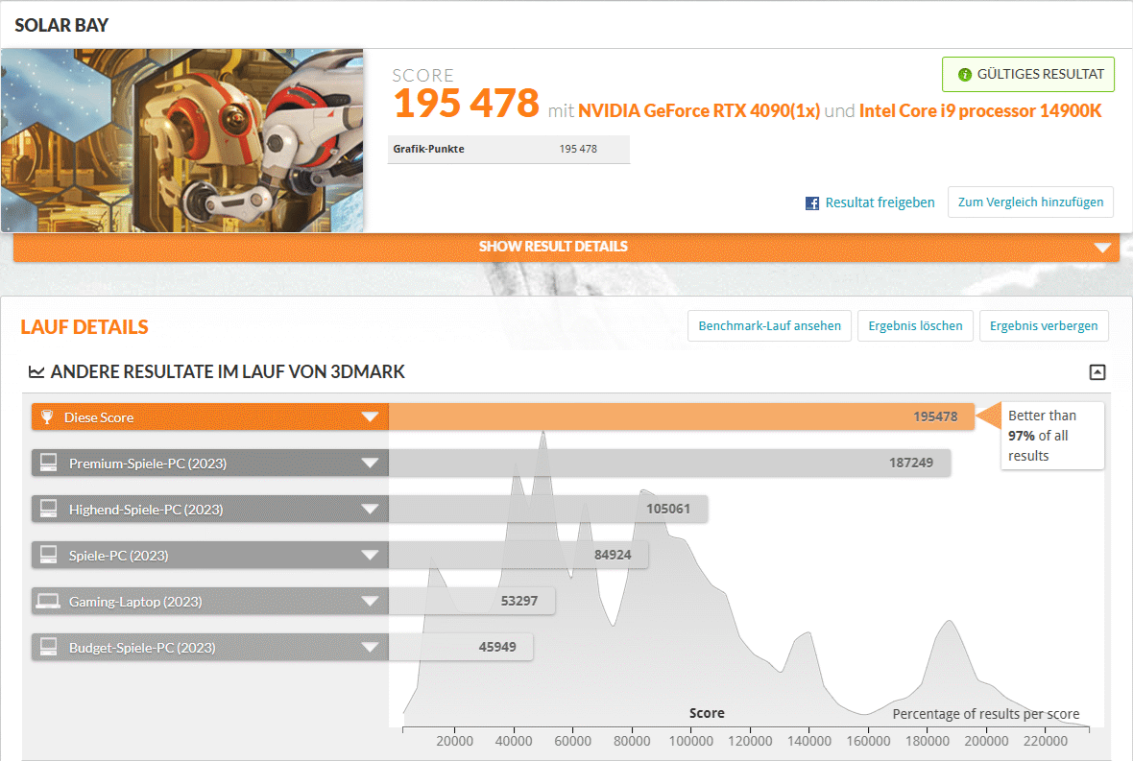Click the desktop icon for Premium-Spiele-PC (2023)

click(48, 464)
